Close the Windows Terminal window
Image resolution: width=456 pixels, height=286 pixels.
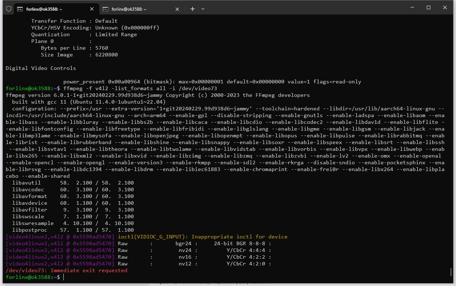(x=445, y=7)
